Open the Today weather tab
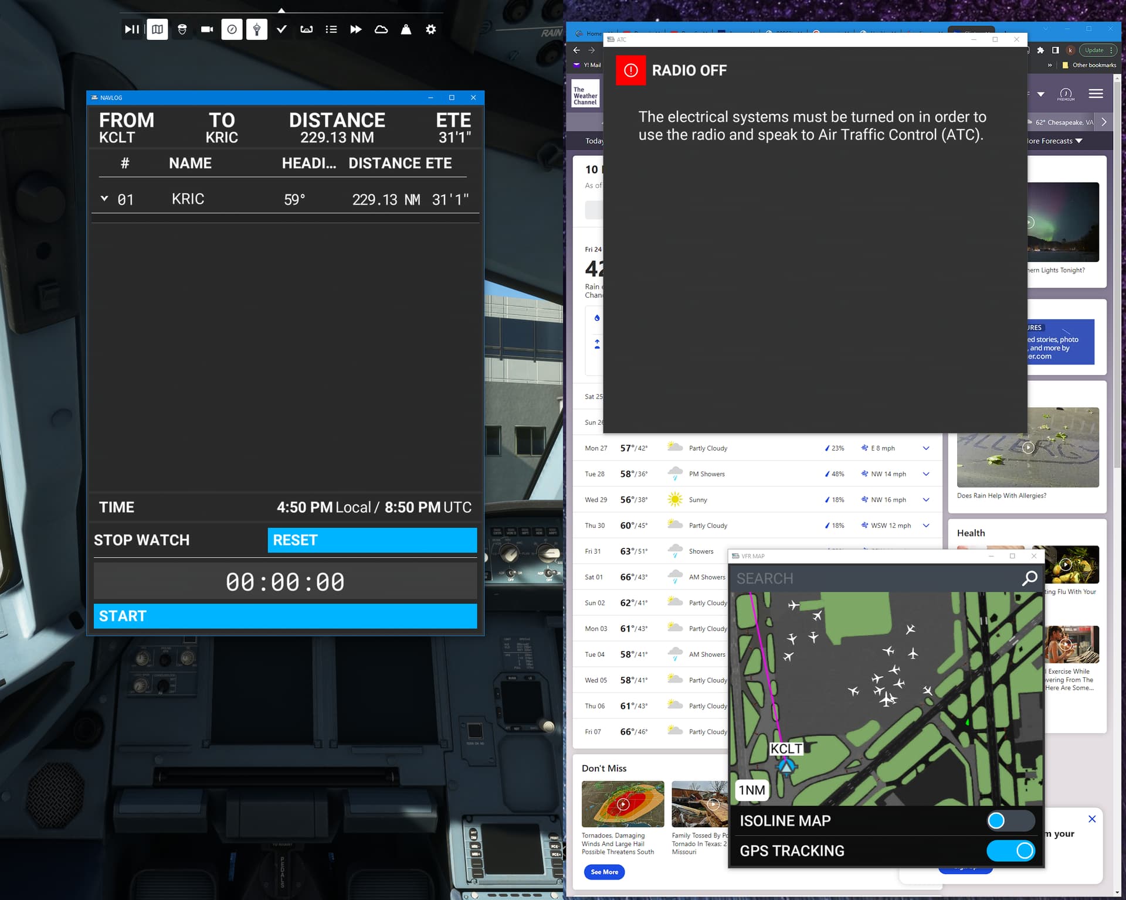Image resolution: width=1126 pixels, height=900 pixels. pos(593,141)
